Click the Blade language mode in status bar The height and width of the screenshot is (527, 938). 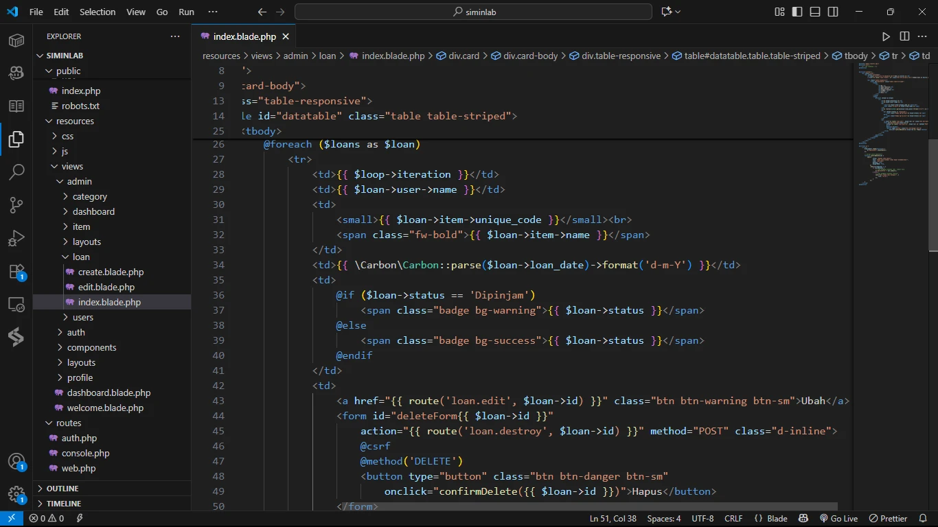[x=770, y=519]
